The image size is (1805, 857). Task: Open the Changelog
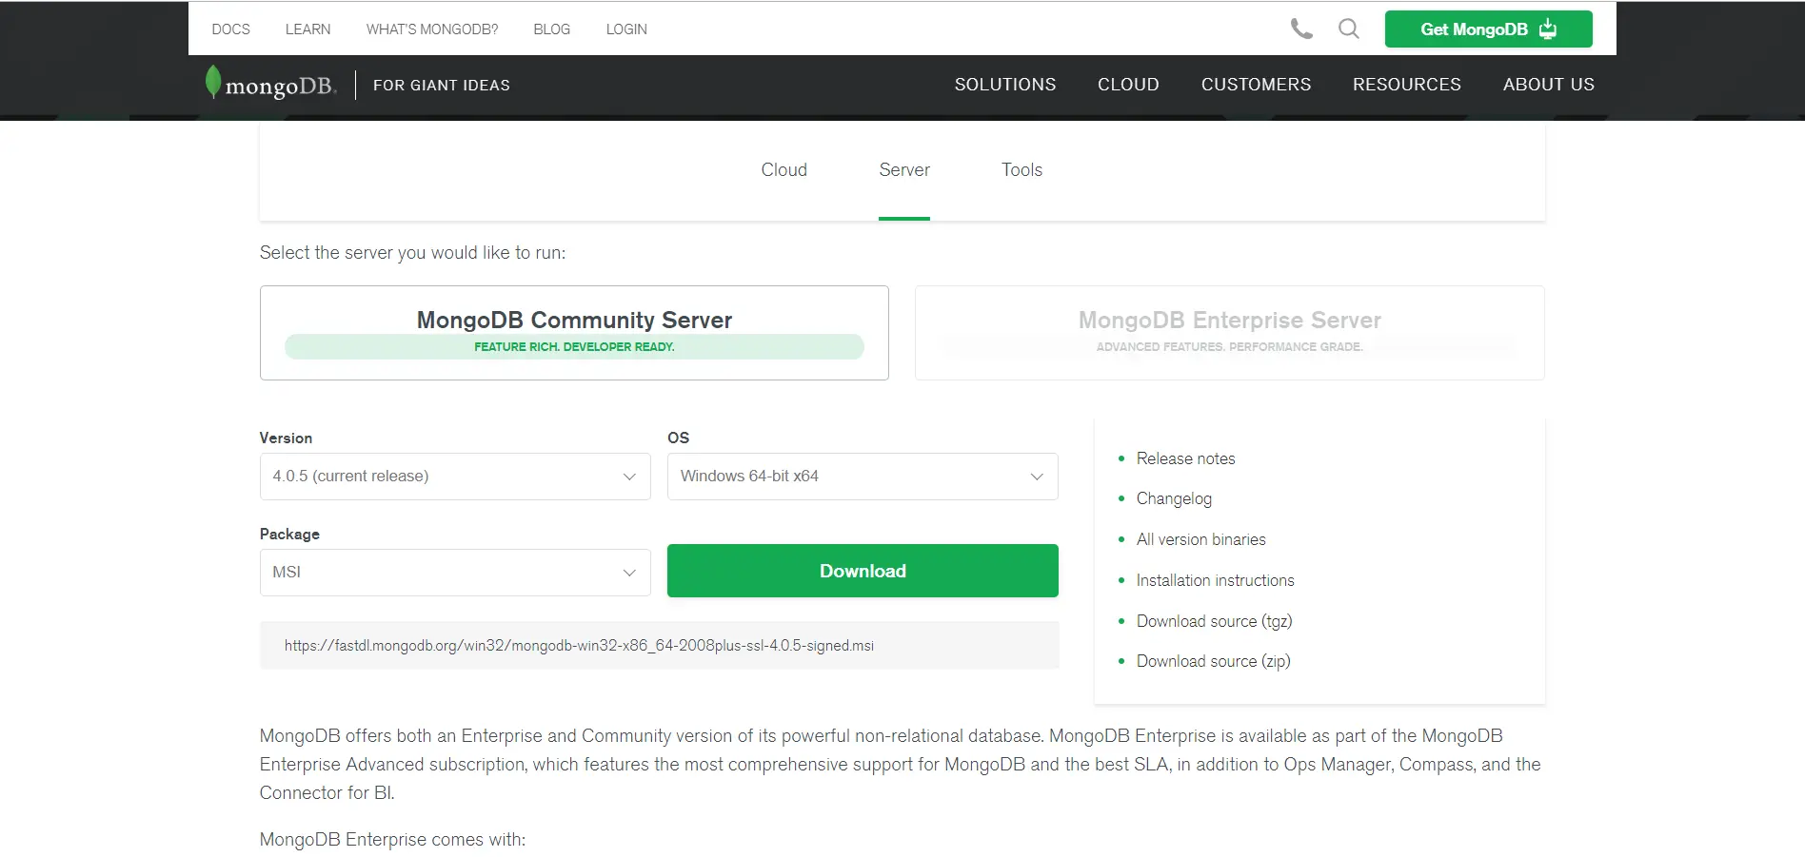click(1173, 498)
